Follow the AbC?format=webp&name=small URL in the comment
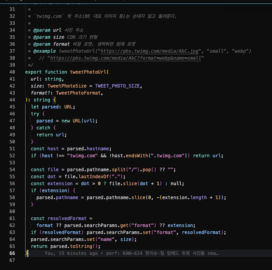 tap(126, 58)
